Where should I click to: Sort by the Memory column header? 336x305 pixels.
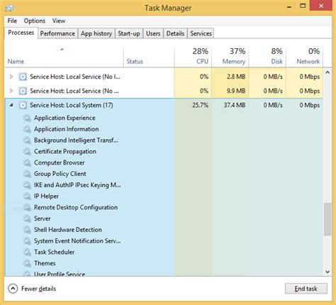[x=230, y=56]
